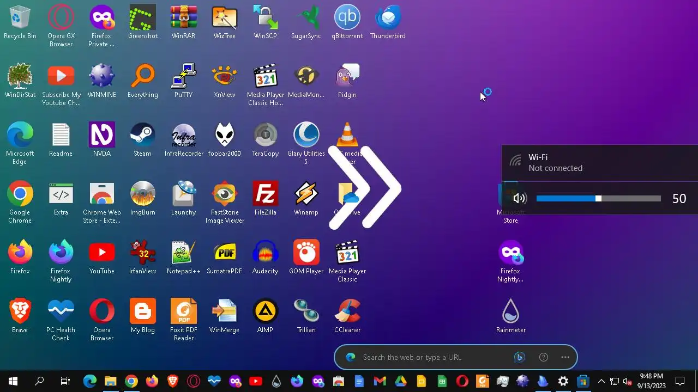
Task: Select the Greenshot desktop shortcut
Action: tap(143, 23)
